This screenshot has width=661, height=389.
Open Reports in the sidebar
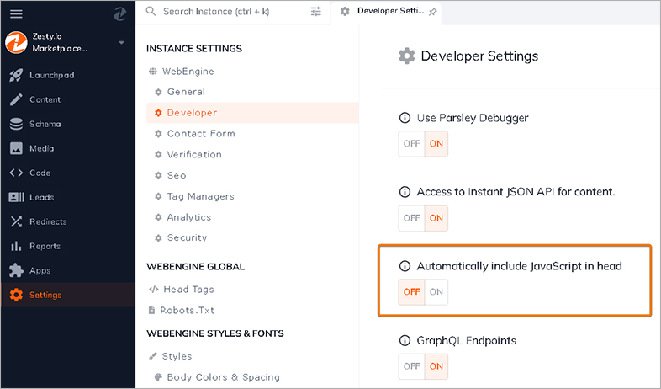(x=45, y=246)
